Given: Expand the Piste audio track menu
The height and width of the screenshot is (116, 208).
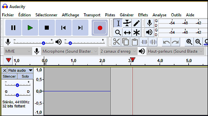Looking at the screenshot, I should (x=20, y=70).
